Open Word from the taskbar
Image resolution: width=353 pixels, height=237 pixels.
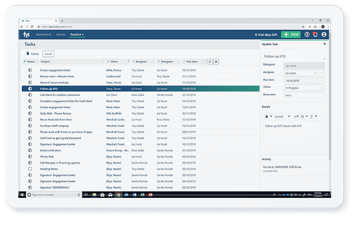pos(135,195)
